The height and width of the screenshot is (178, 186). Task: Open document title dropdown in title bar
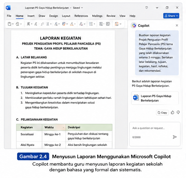(x=71, y=8)
